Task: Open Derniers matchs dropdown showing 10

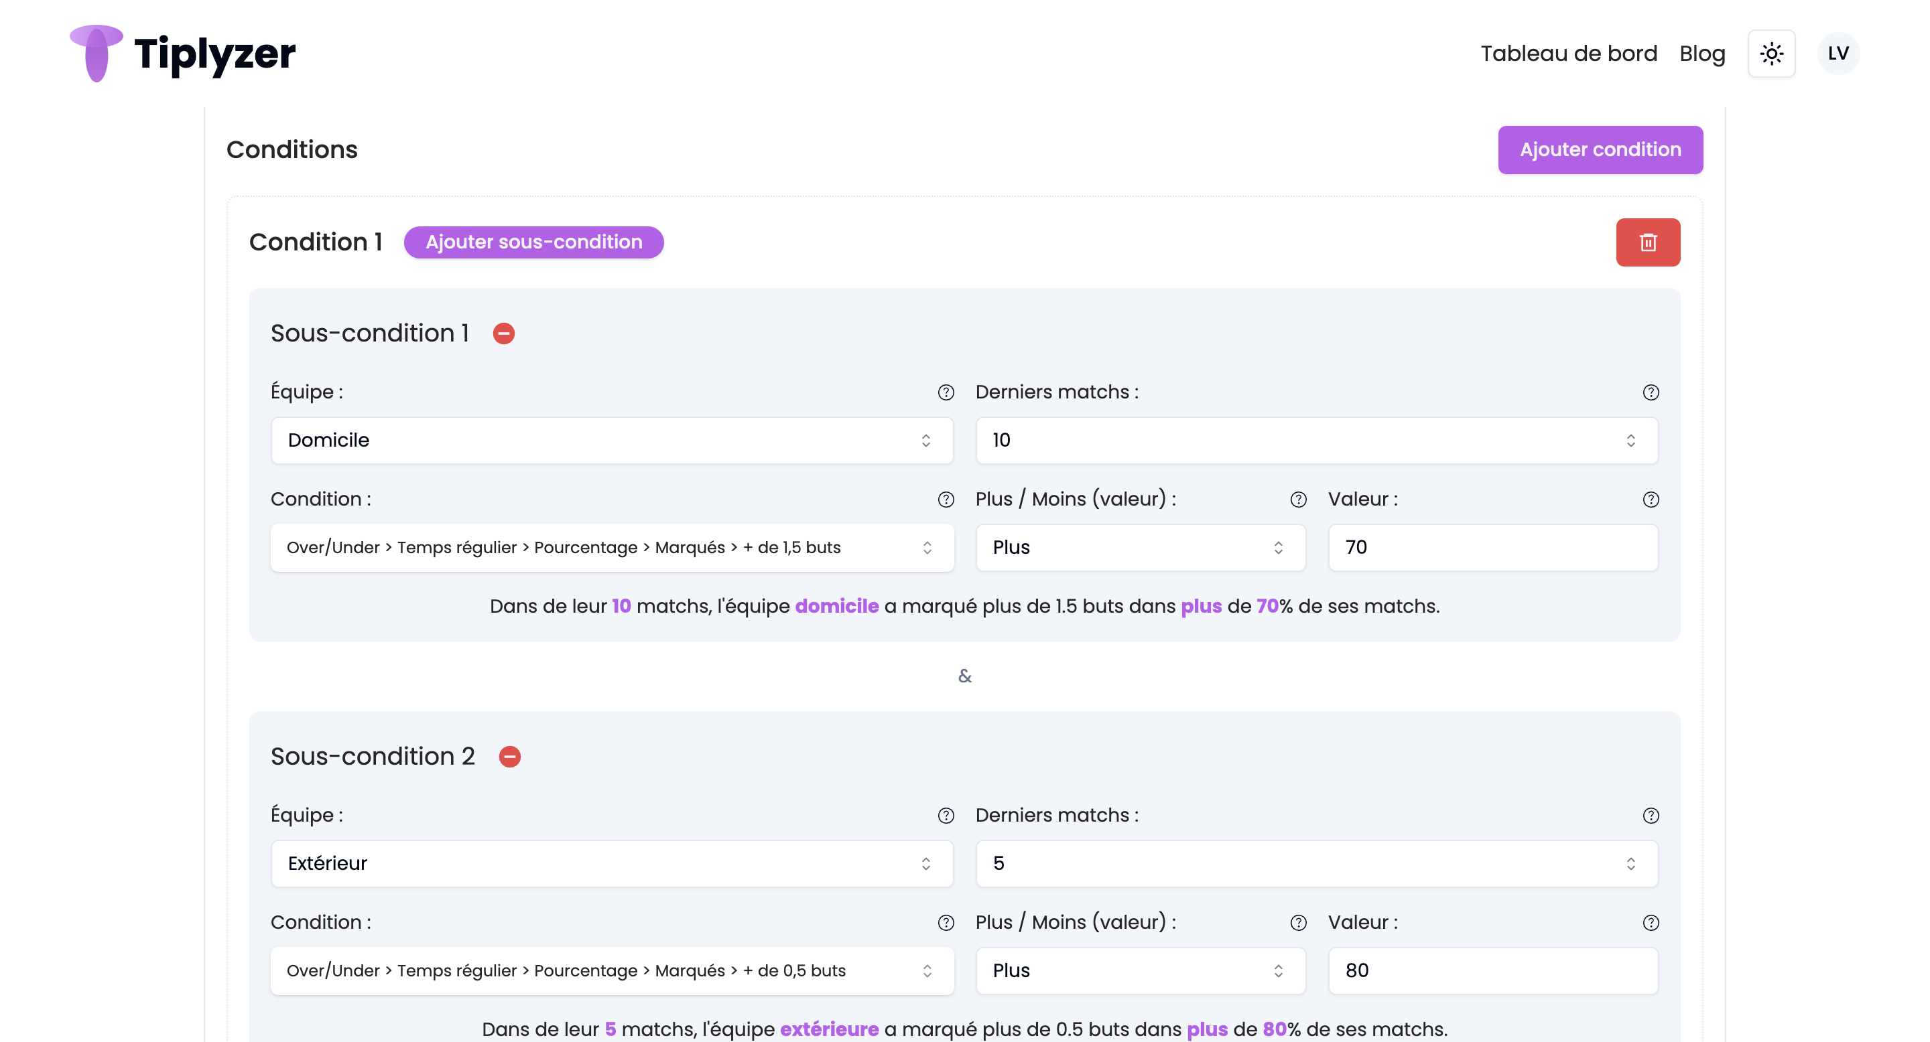Action: tap(1316, 441)
